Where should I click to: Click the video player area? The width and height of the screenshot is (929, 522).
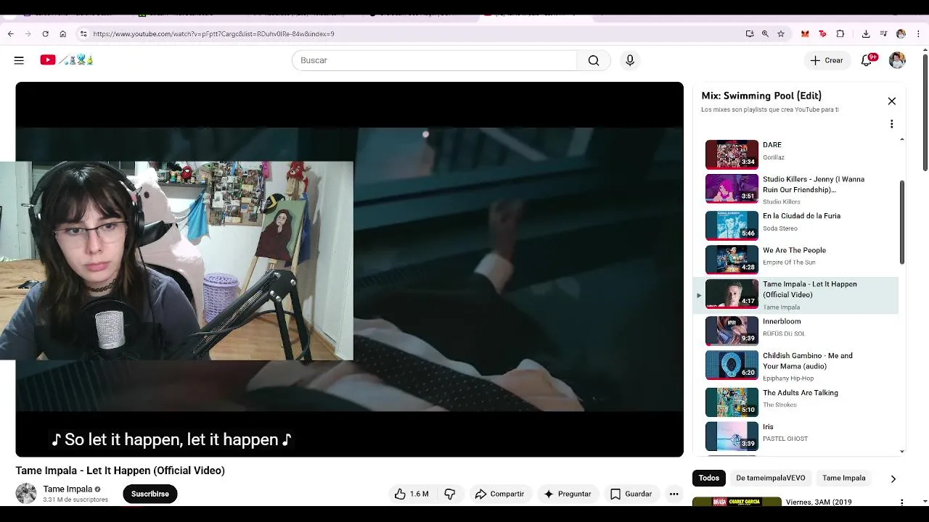(349, 269)
